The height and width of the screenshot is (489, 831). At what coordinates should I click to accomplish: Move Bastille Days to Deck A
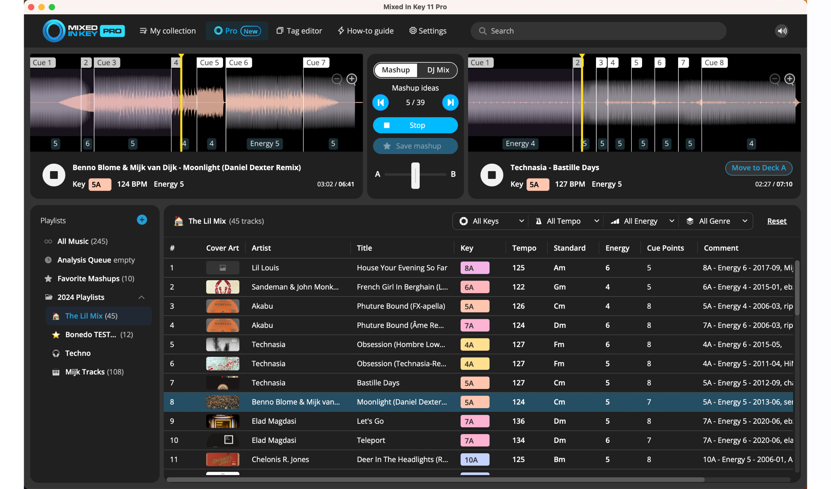(x=759, y=168)
